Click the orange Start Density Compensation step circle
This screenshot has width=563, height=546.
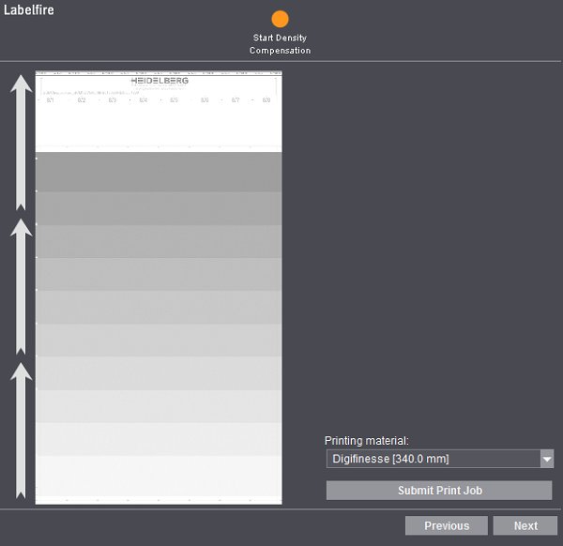click(x=280, y=19)
